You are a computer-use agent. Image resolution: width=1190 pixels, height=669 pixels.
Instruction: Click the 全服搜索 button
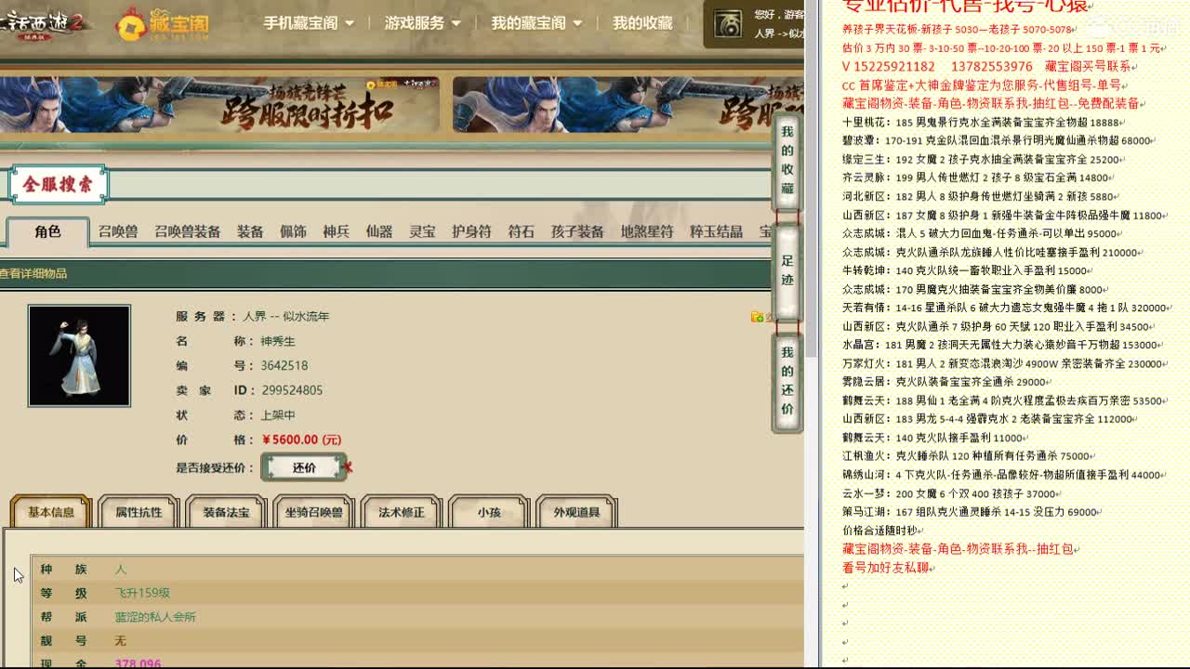coord(58,184)
